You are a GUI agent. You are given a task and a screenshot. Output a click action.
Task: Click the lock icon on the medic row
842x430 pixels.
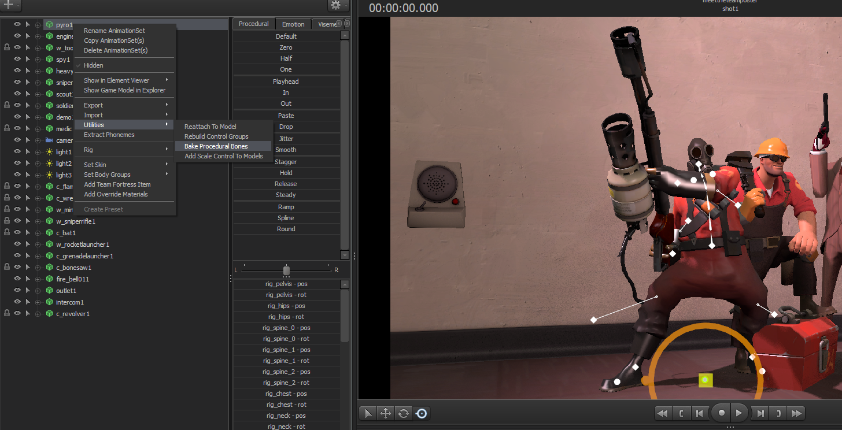click(x=7, y=129)
